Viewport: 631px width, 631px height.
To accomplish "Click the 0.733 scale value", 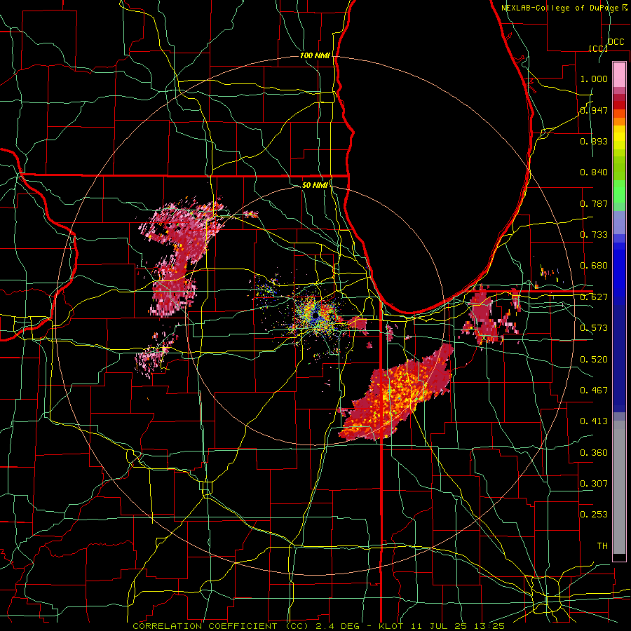I will click(x=594, y=235).
